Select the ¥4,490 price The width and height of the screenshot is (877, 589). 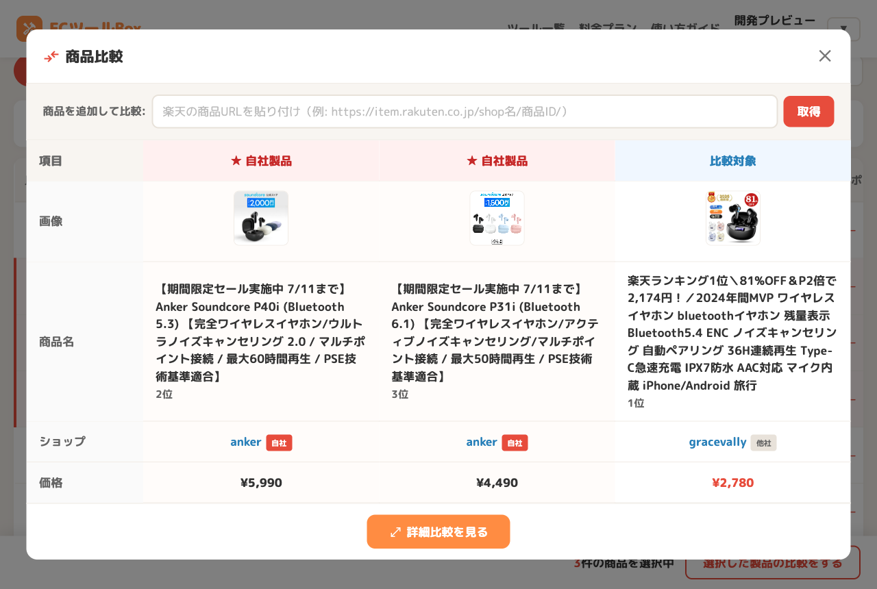497,483
